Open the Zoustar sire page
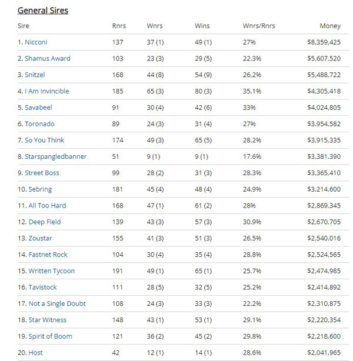 pyautogui.click(x=41, y=238)
